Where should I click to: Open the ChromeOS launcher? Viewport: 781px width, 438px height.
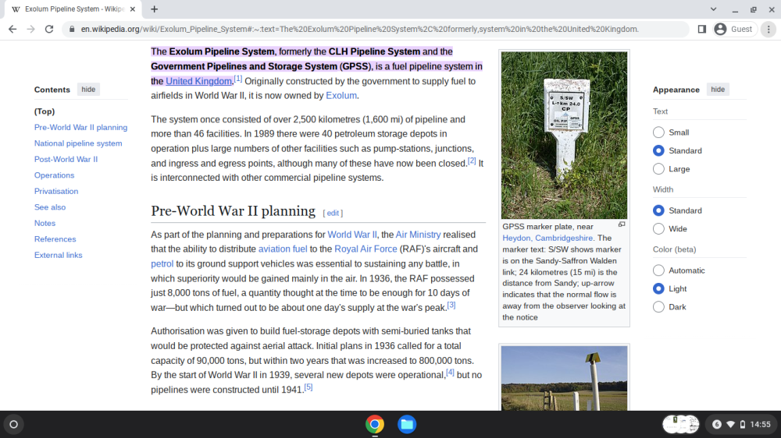(14, 424)
